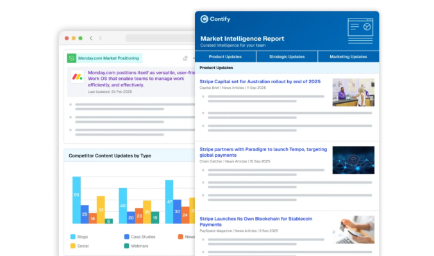Open Stripe partners with Paradigm Tempo article

[x=263, y=152]
